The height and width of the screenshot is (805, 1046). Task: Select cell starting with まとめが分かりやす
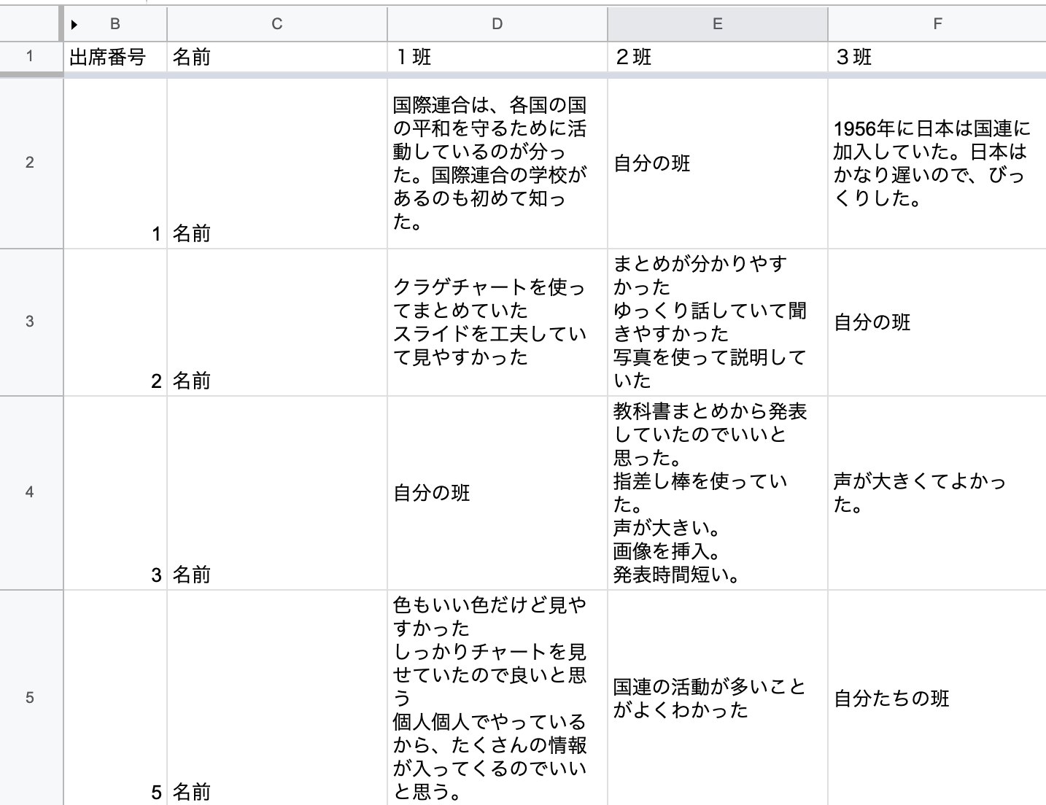(x=718, y=322)
